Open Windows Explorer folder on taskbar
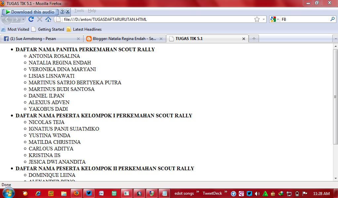The image size is (338, 198). pyautogui.click(x=63, y=193)
